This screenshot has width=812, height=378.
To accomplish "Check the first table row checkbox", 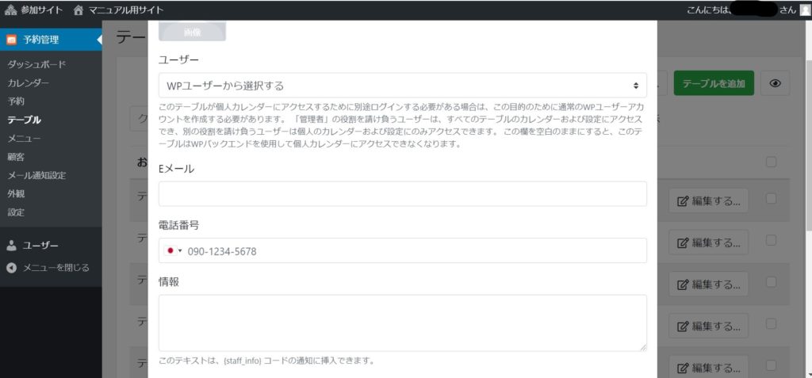I will click(x=771, y=199).
